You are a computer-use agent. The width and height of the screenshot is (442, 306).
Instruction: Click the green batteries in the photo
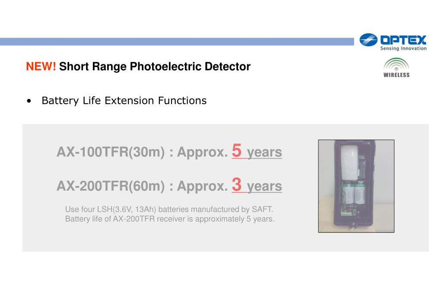click(x=354, y=193)
